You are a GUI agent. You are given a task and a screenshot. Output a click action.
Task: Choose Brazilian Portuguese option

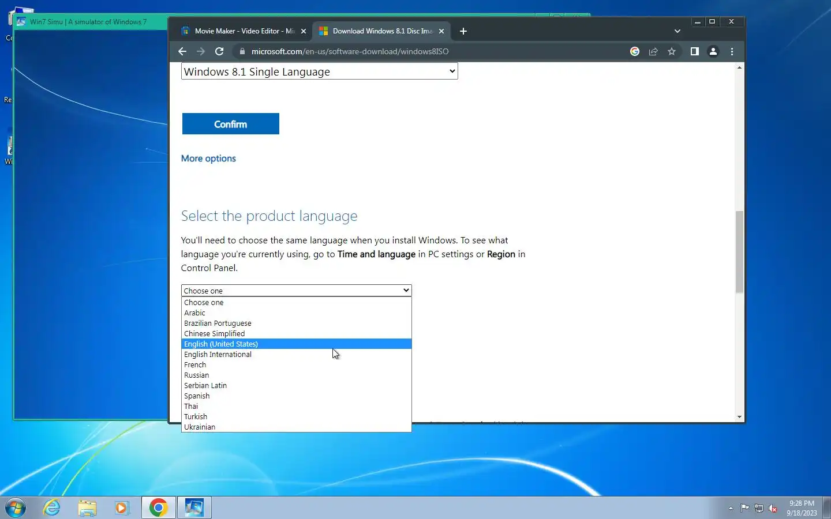(297, 323)
